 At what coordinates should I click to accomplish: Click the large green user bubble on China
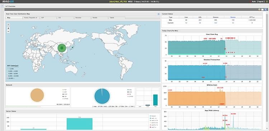[62, 48]
